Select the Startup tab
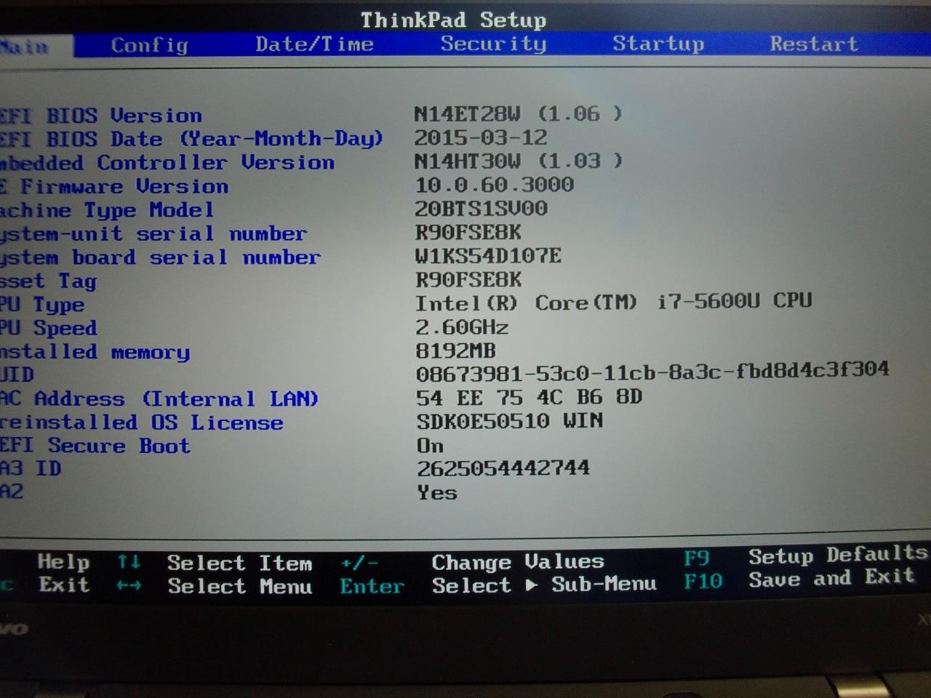Viewport: 931px width, 698px height. coord(658,44)
